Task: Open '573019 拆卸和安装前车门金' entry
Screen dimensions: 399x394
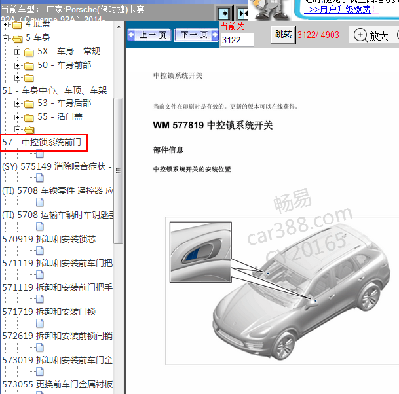Action: 57,360
